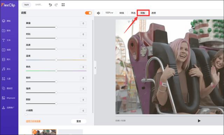The image size is (224, 135).
Task: Open the Text (T) sidebar panel
Action: [6, 40]
